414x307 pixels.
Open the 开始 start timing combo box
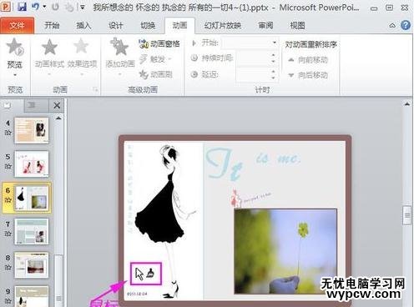pyautogui.click(x=250, y=43)
